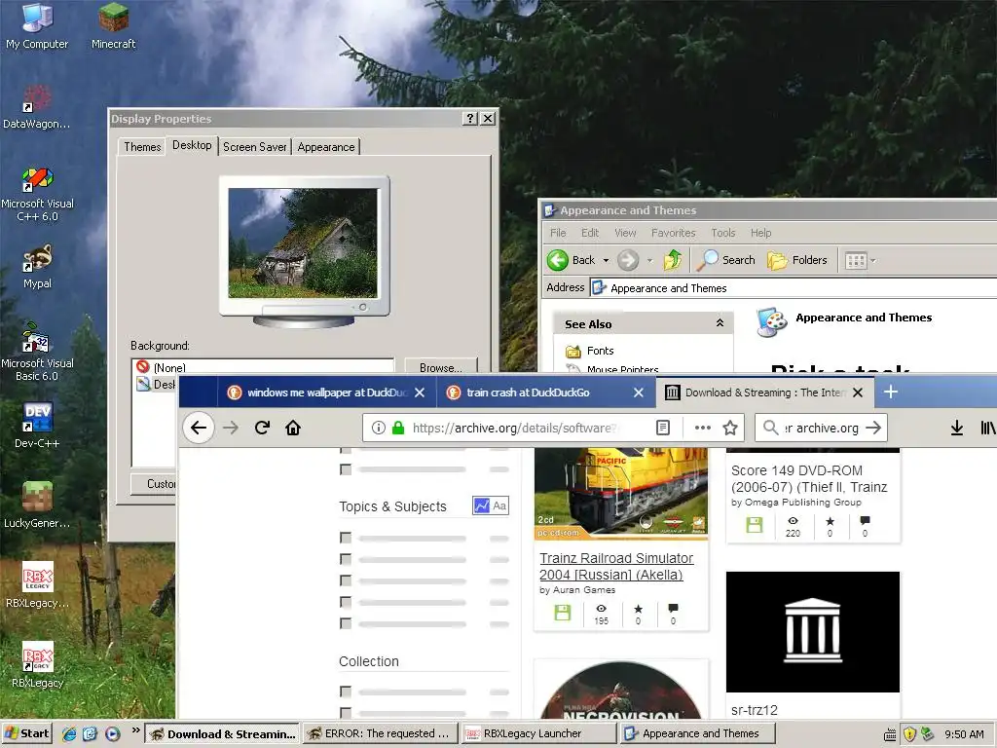The image size is (997, 748).
Task: Launch media player from quick launch
Action: pyautogui.click(x=112, y=734)
